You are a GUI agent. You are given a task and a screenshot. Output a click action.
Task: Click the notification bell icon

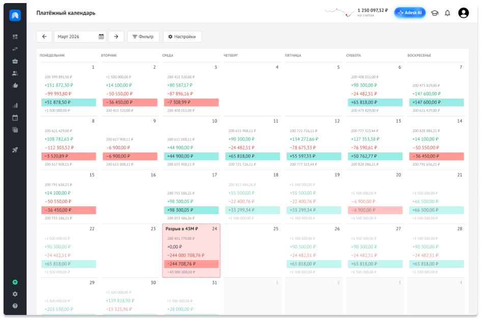(447, 13)
